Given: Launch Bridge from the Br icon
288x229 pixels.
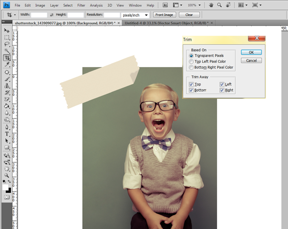Looking at the screenshot, I should (x=165, y=5).
